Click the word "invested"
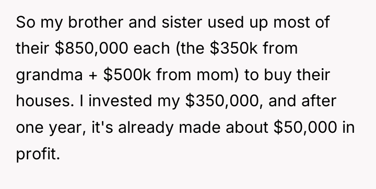 pyautogui.click(x=120, y=101)
